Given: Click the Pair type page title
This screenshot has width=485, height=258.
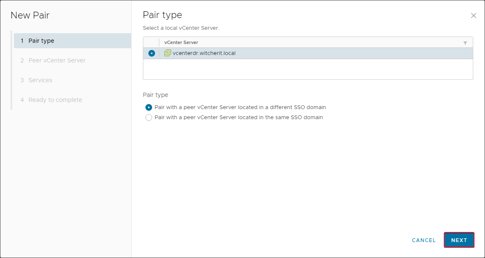Looking at the screenshot, I should [x=162, y=15].
